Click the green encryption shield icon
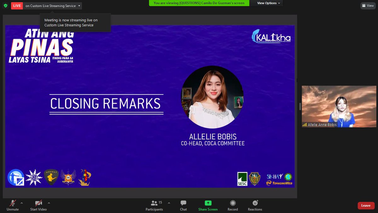 click(x=5, y=6)
